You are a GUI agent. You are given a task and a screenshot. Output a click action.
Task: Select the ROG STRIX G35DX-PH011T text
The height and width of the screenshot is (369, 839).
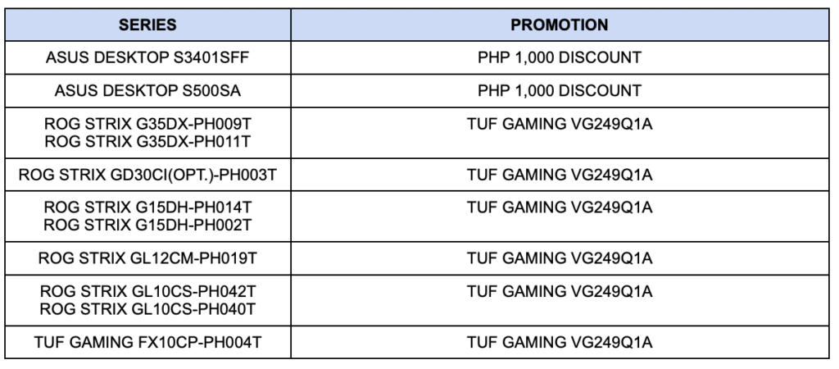click(147, 140)
